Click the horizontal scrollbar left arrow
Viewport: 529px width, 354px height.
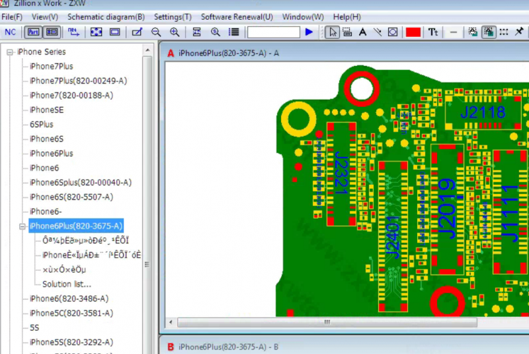[171, 322]
